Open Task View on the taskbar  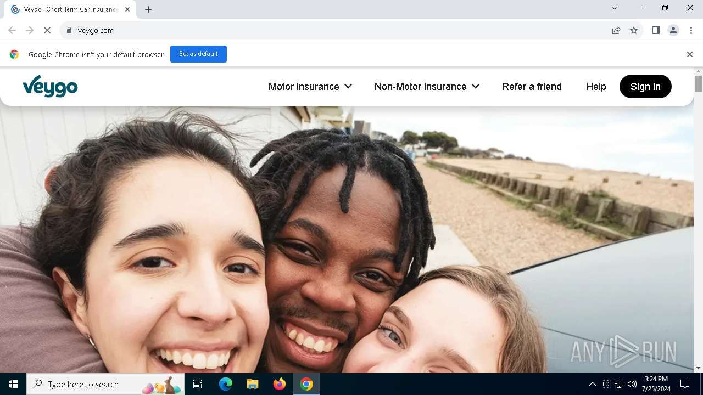click(198, 384)
